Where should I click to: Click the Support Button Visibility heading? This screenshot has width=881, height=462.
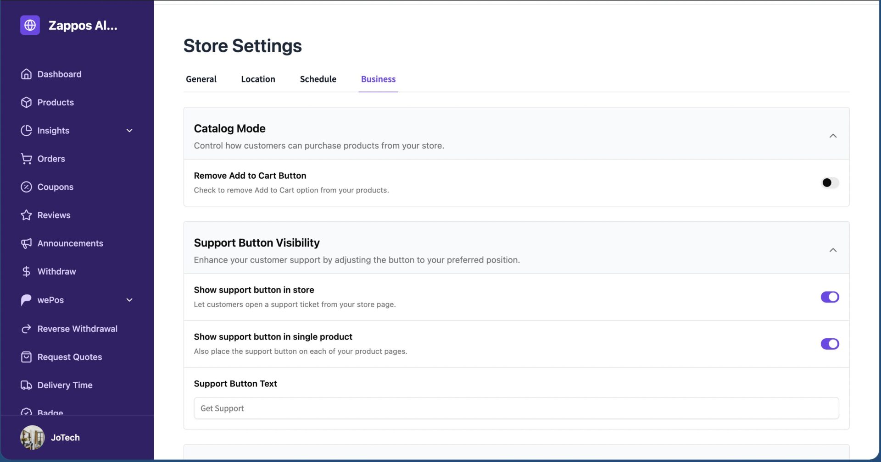[256, 242]
